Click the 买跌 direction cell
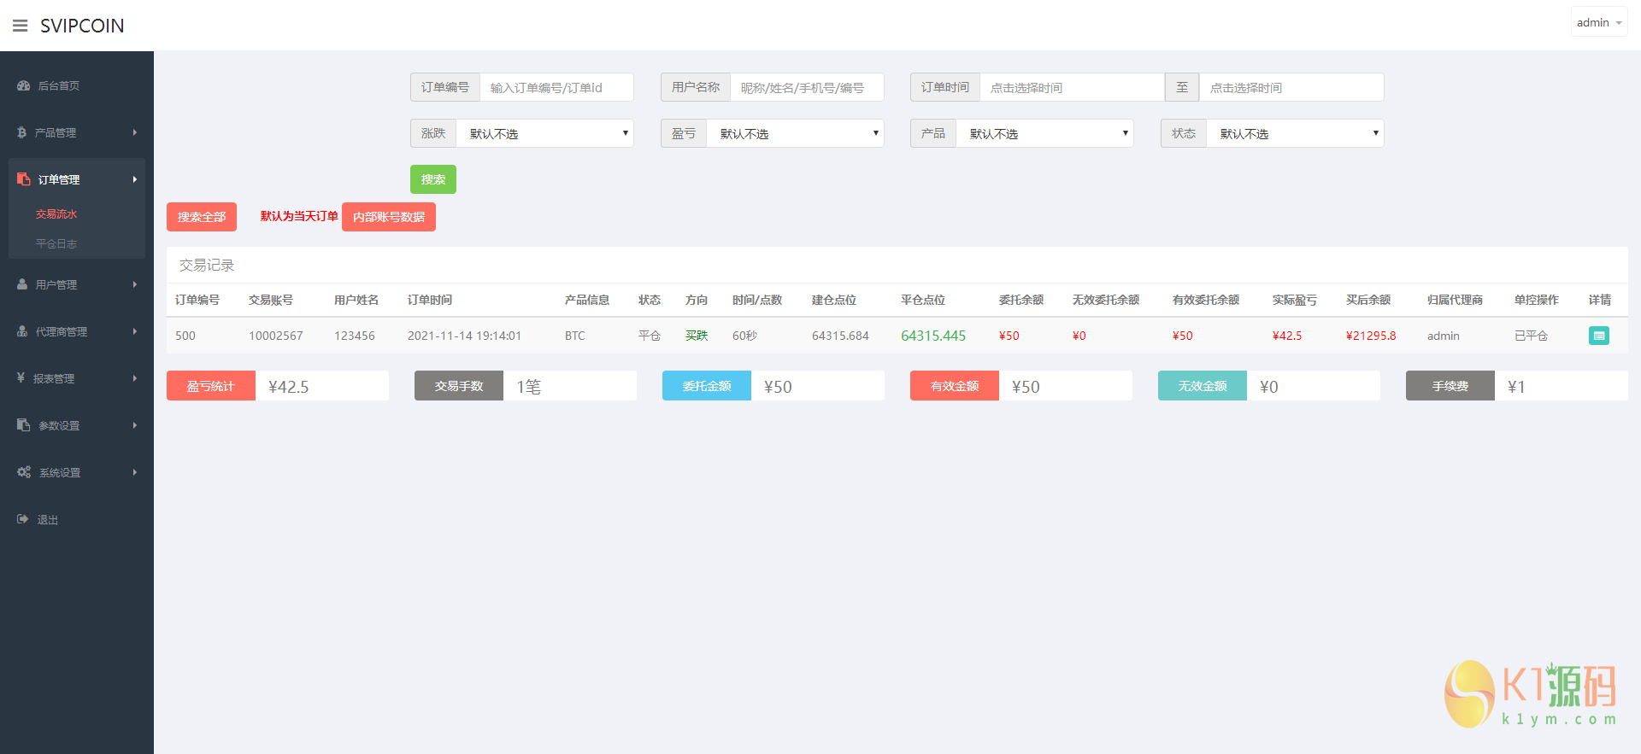 [697, 336]
